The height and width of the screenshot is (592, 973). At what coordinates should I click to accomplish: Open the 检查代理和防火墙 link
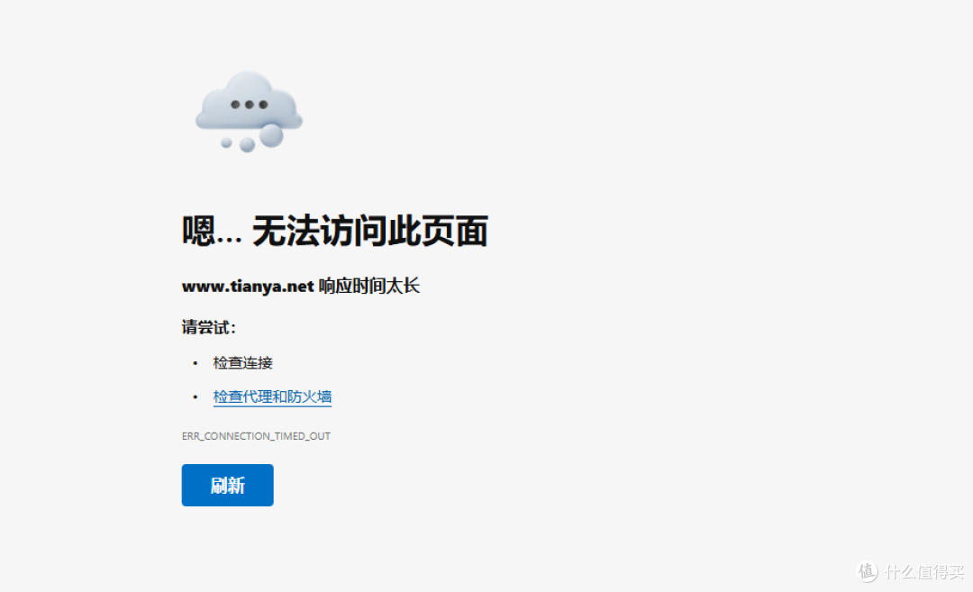pyautogui.click(x=272, y=396)
